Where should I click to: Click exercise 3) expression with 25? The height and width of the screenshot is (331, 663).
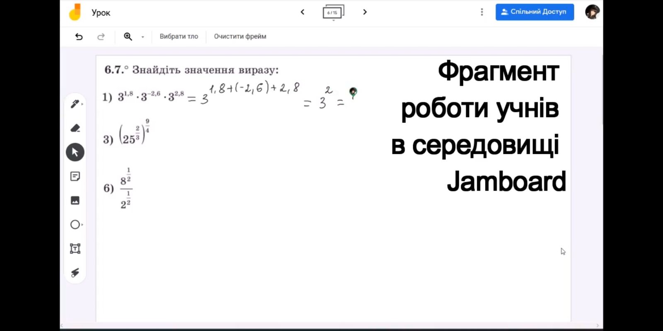coord(126,133)
